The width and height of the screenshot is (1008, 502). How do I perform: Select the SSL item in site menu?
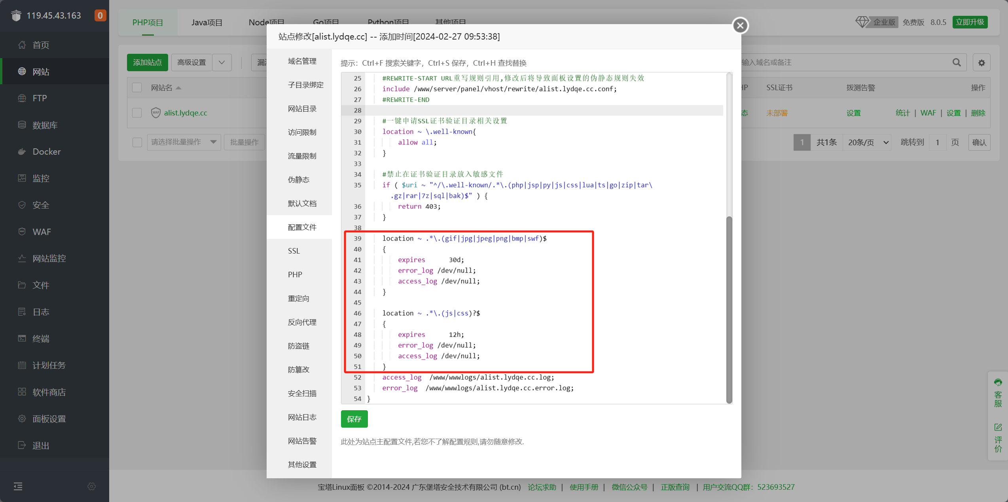tap(294, 251)
